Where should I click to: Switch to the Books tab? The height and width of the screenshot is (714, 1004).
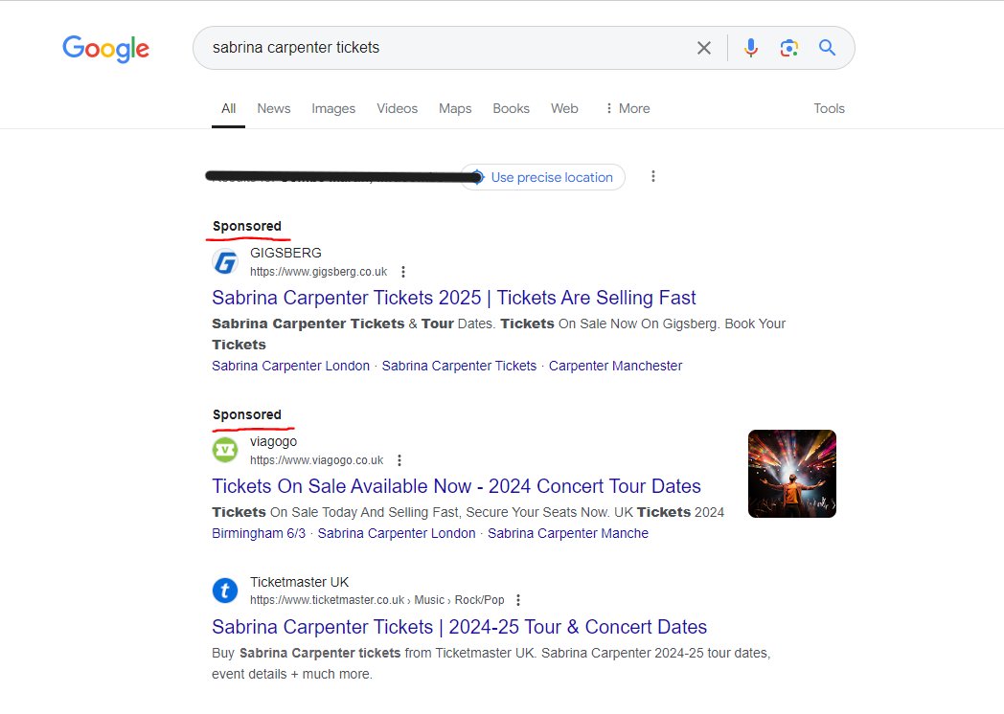point(511,109)
